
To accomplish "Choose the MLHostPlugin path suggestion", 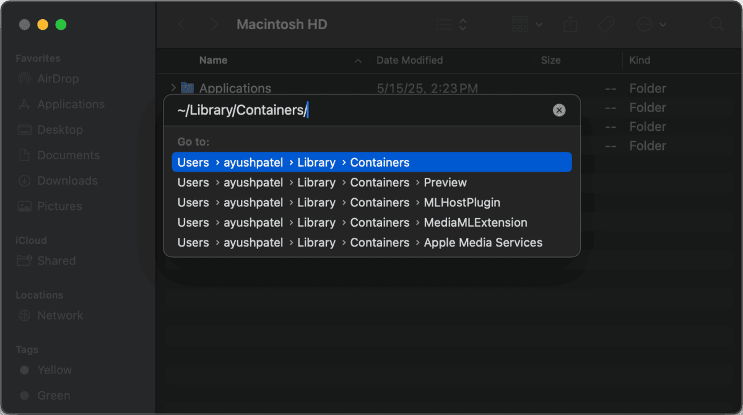I will click(x=371, y=203).
